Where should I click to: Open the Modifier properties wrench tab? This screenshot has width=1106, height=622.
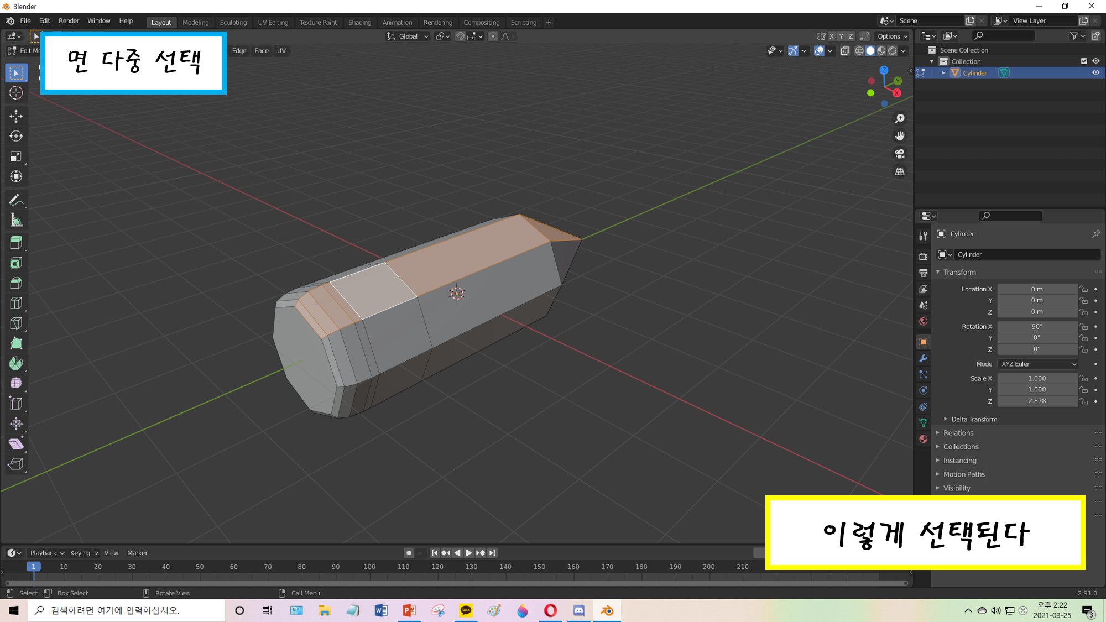coord(923,358)
